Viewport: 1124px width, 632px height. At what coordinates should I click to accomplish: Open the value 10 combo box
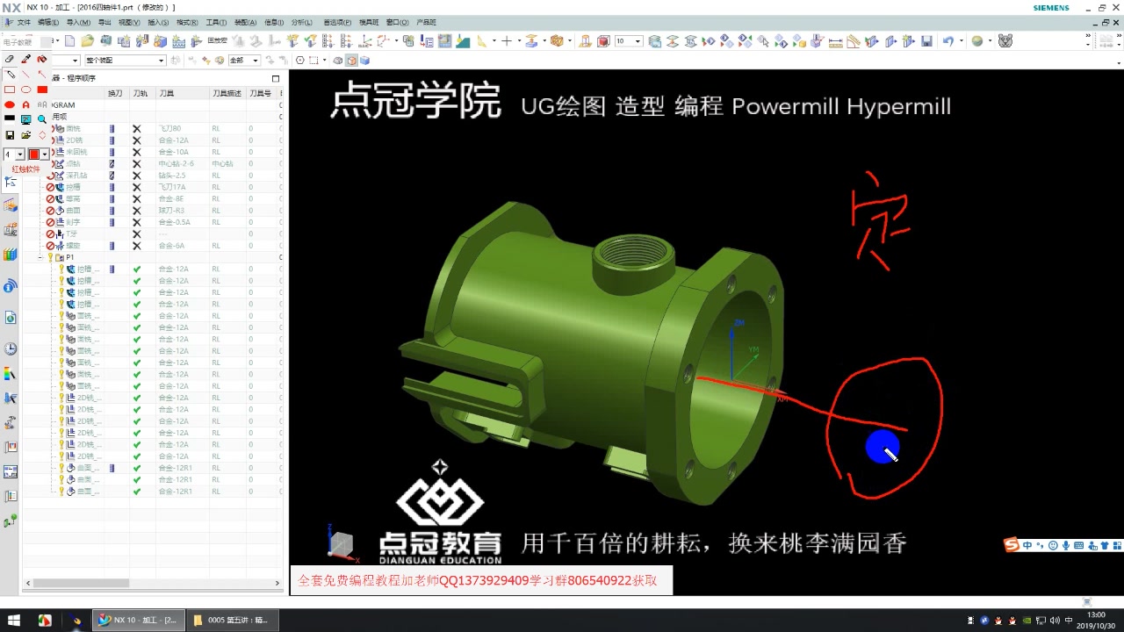pyautogui.click(x=628, y=41)
